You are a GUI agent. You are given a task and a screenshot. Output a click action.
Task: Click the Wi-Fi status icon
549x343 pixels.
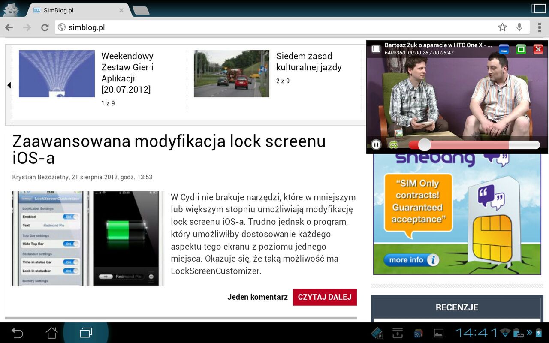coord(505,333)
